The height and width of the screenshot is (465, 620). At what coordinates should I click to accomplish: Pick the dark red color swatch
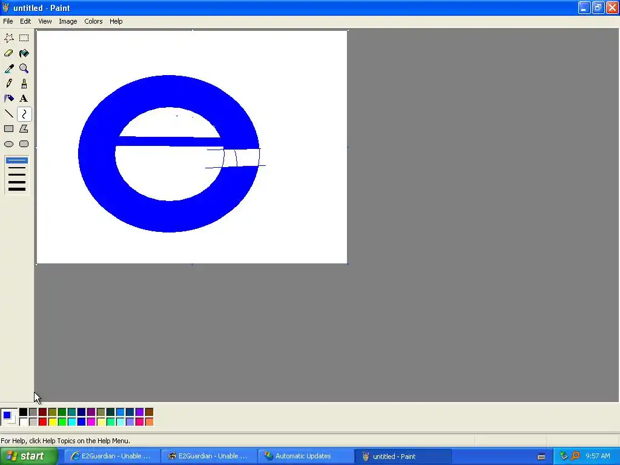(x=43, y=412)
